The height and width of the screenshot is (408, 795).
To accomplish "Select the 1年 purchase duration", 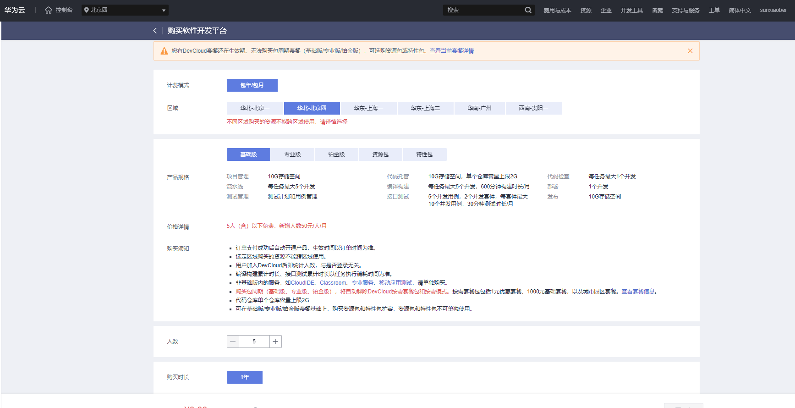I will (245, 377).
